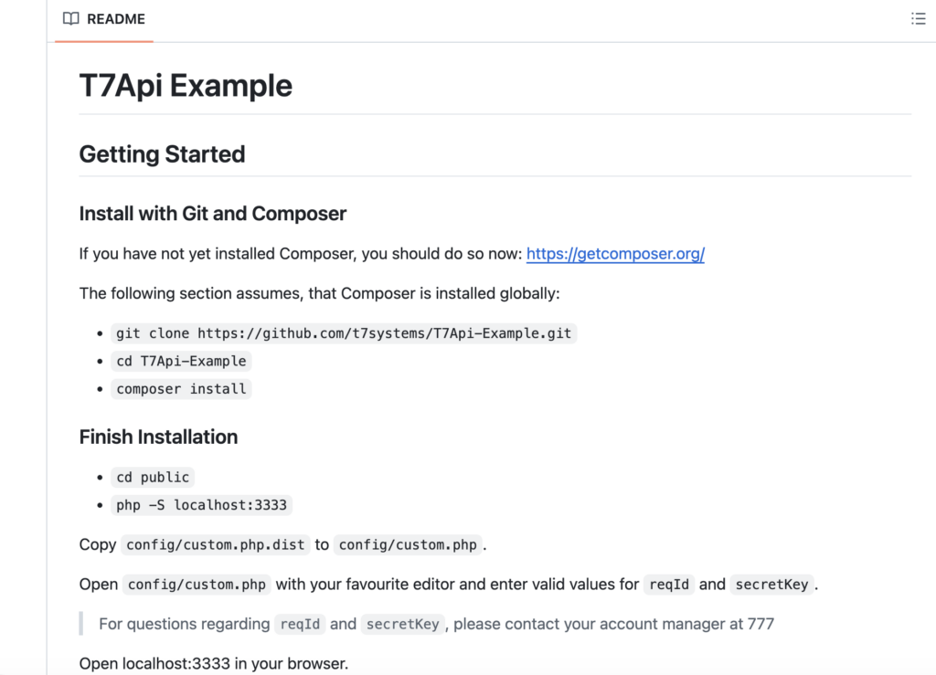Open the outline icon at top right

click(918, 17)
